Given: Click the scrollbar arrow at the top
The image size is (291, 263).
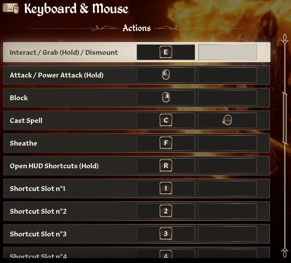Looking at the screenshot, I should point(285,39).
